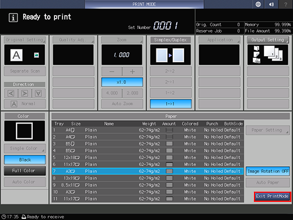
Task: Open the Output Setting panel
Action: pyautogui.click(x=267, y=40)
